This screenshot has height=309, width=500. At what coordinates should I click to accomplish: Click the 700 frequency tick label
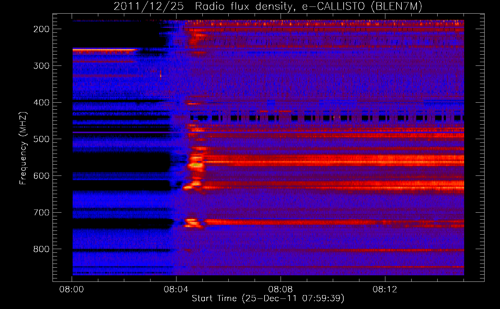tap(41, 213)
